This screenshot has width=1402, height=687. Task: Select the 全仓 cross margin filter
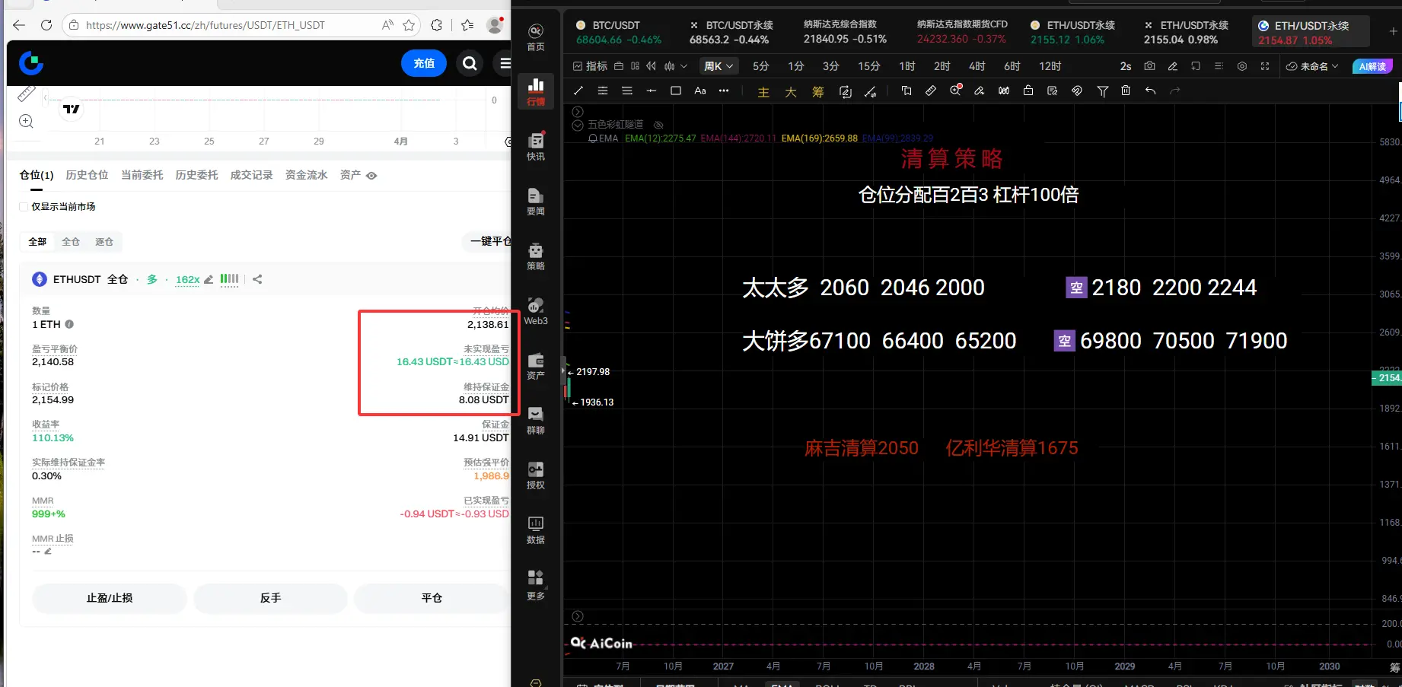click(71, 242)
